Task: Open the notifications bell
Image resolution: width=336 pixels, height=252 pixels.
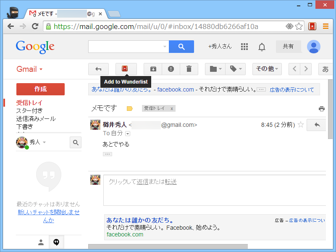Action: click(x=262, y=47)
